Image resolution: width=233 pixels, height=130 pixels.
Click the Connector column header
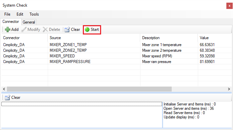pos(25,38)
